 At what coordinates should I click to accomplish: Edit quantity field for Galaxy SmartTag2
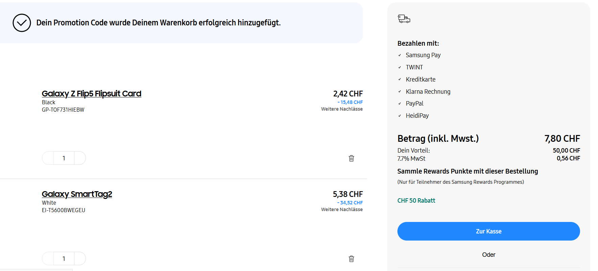[x=64, y=258]
